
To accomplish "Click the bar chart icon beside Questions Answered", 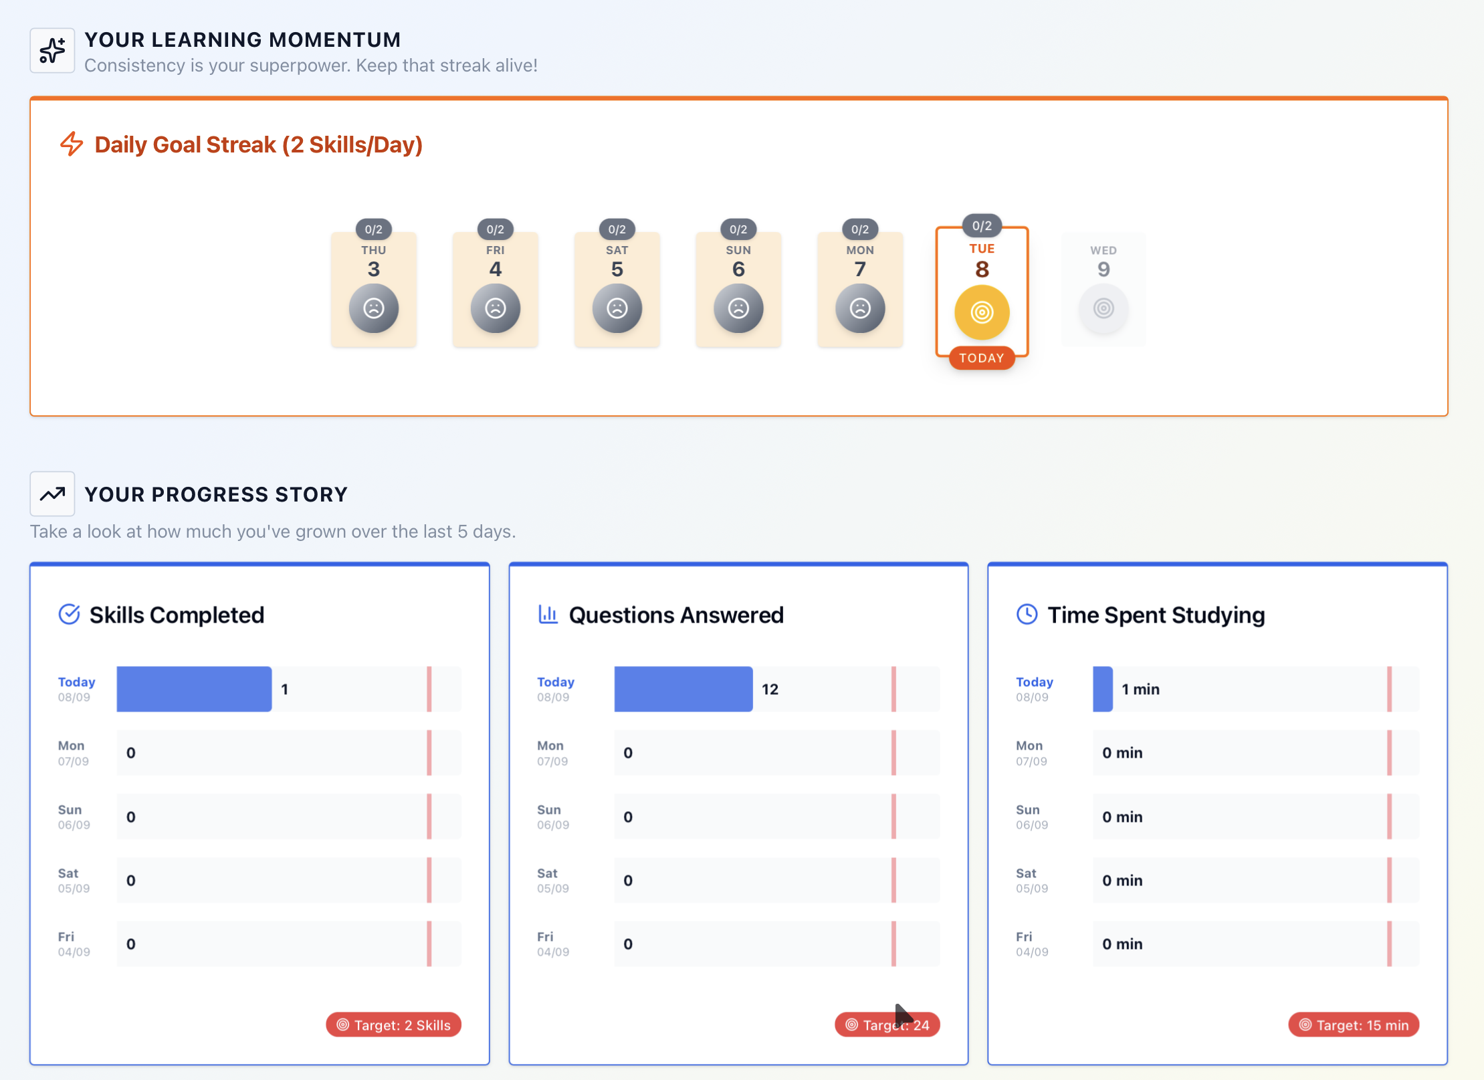I will 548,614.
